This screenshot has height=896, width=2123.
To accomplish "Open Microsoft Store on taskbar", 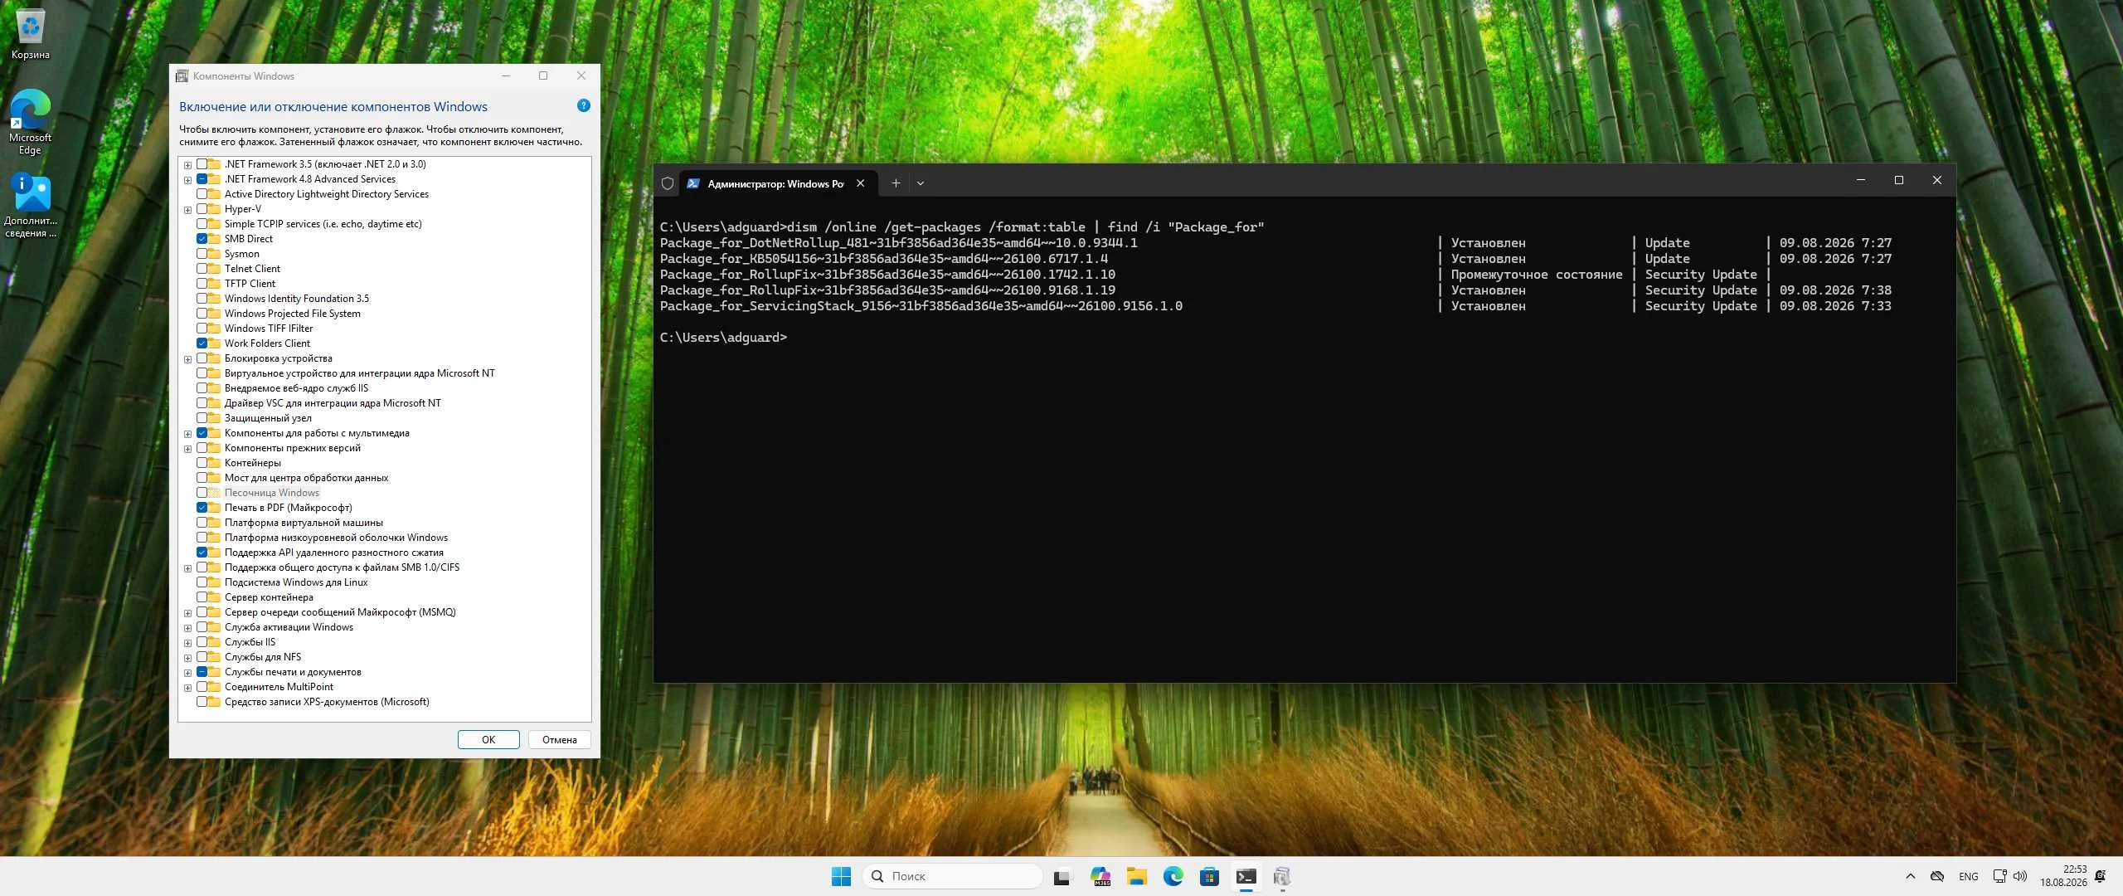I will click(x=1210, y=876).
